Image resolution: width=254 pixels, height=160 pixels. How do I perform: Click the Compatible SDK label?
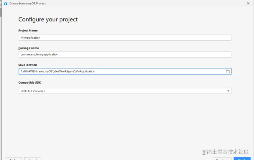point(30,83)
